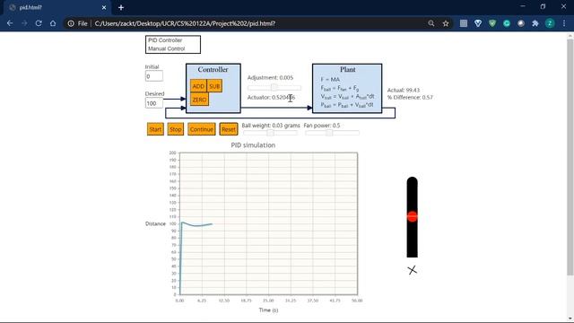Viewport: 574px width, 323px height.
Task: Click the Continue simulation button
Action: point(202,129)
